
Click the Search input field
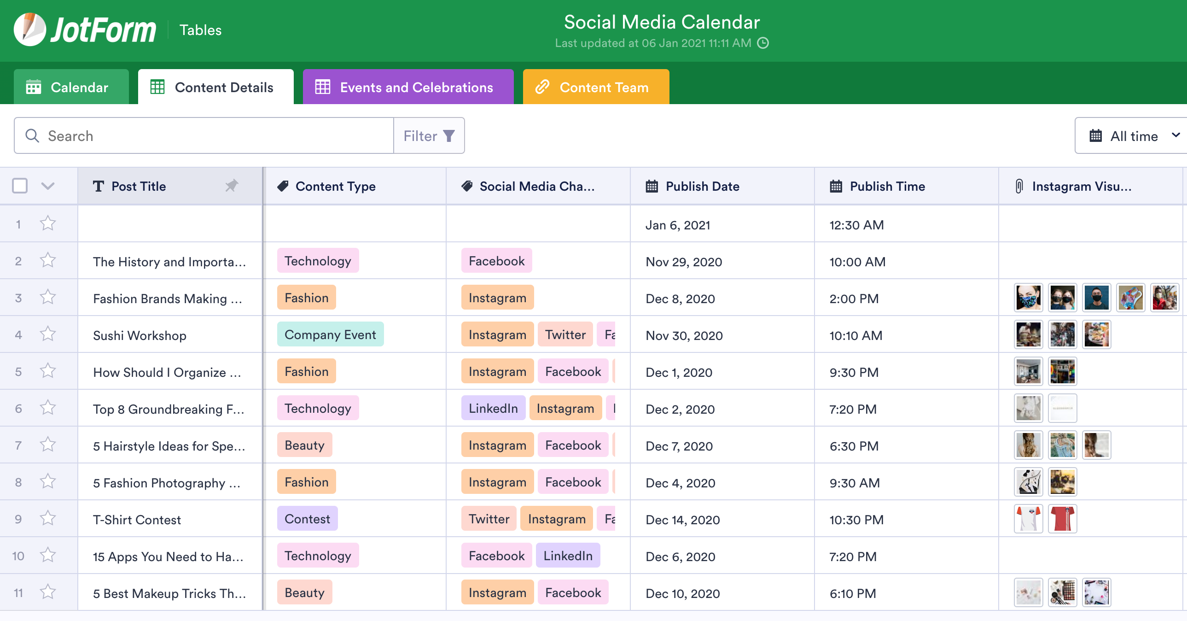[205, 136]
